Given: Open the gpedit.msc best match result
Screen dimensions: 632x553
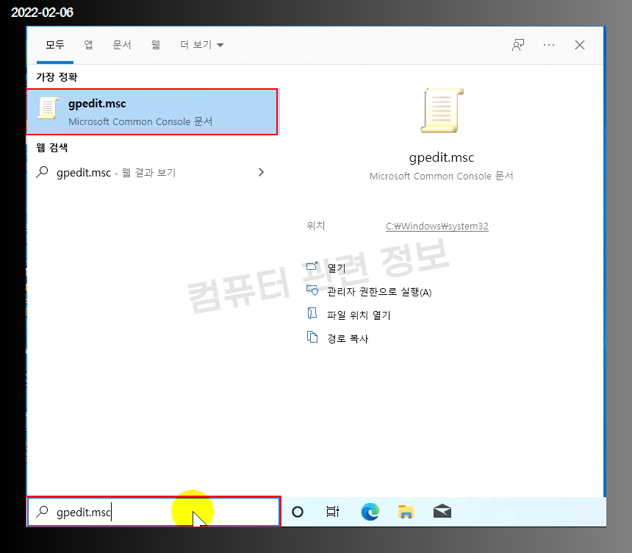Looking at the screenshot, I should [152, 112].
